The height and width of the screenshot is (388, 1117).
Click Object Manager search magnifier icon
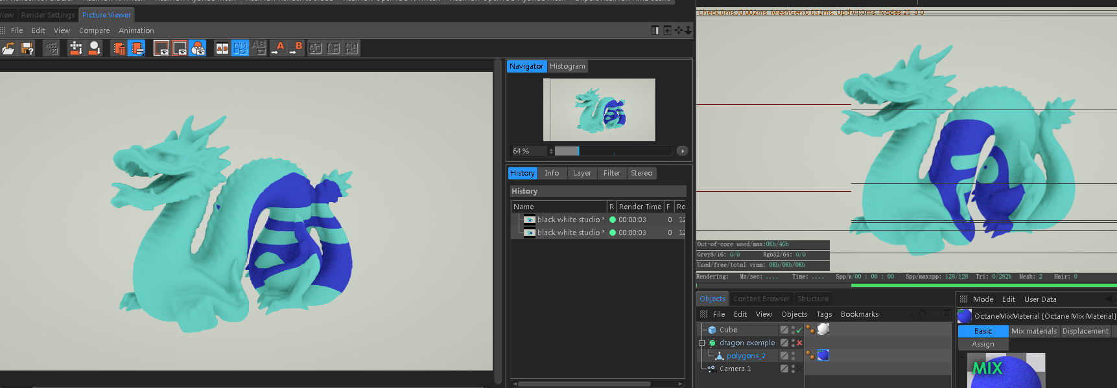(x=911, y=314)
